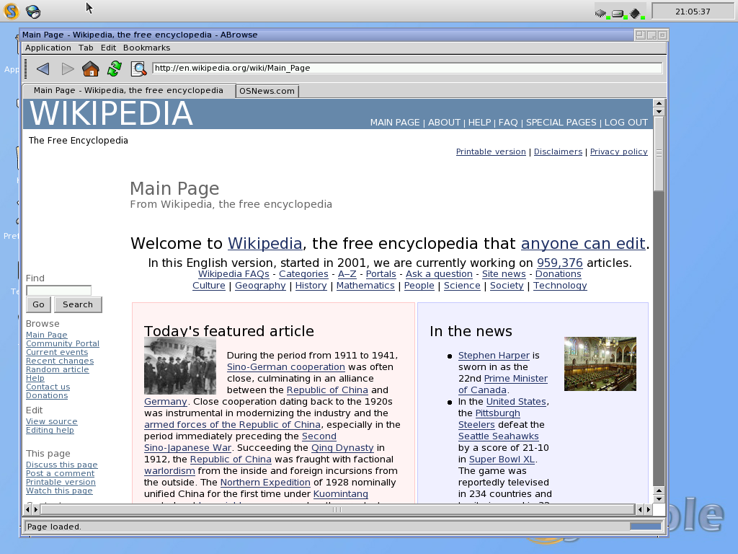
Task: Open the Bookmarks menu
Action: (146, 48)
